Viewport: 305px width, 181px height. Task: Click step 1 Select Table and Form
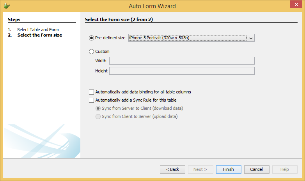(38, 30)
